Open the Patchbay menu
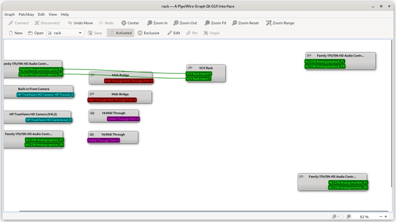The height and width of the screenshot is (222, 396). pos(26,14)
